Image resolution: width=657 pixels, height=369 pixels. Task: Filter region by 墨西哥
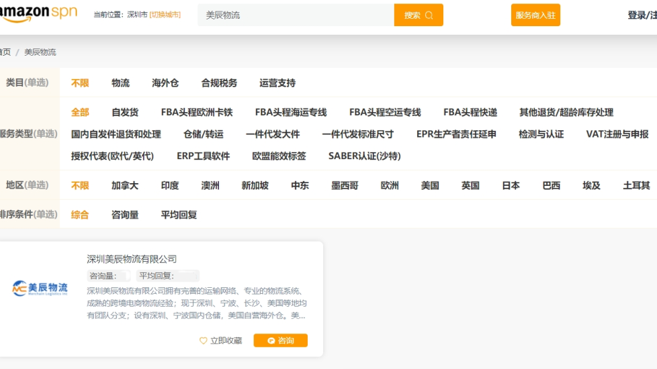point(345,185)
